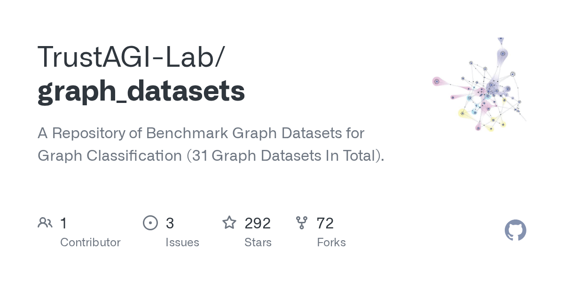This screenshot has height=282, width=564.
Task: Click the star count "292"
Action: 258,223
